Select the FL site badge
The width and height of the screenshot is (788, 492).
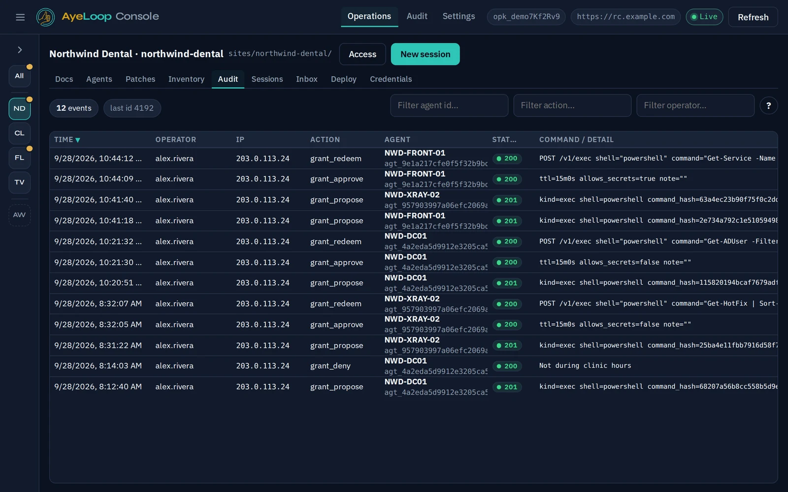click(20, 158)
